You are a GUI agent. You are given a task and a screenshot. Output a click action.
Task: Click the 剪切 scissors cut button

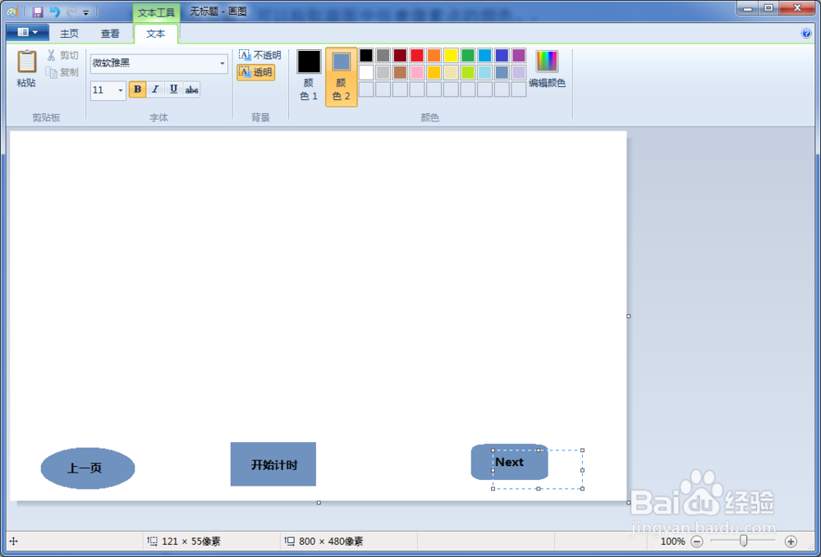coord(62,55)
